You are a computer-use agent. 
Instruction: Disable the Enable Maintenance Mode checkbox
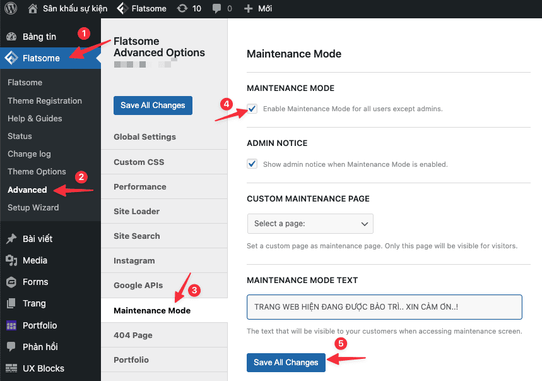[252, 109]
